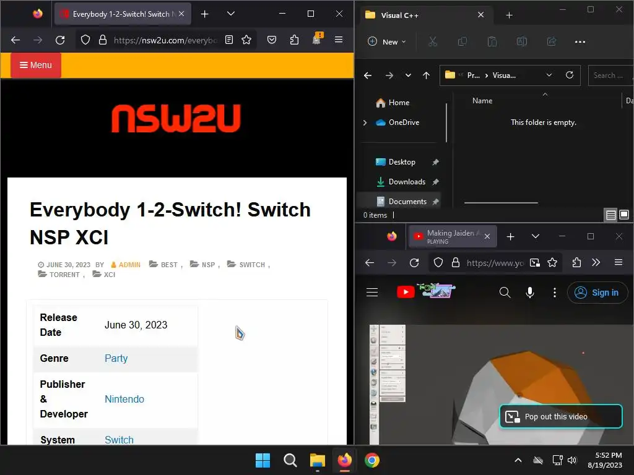634x475 pixels.
Task: Open YouTube settings three-dot menu
Action: pos(554,292)
